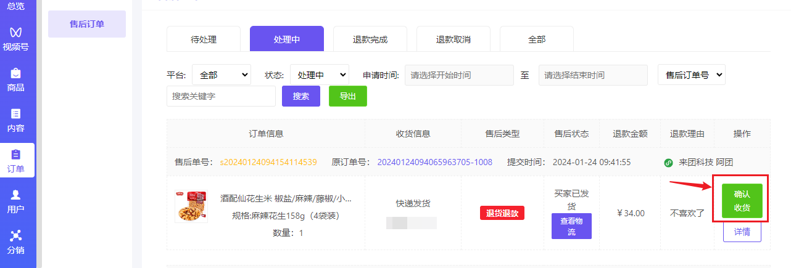The height and width of the screenshot is (268, 791).
Task: Click the 数量: 1 quantity text
Action: click(x=288, y=233)
